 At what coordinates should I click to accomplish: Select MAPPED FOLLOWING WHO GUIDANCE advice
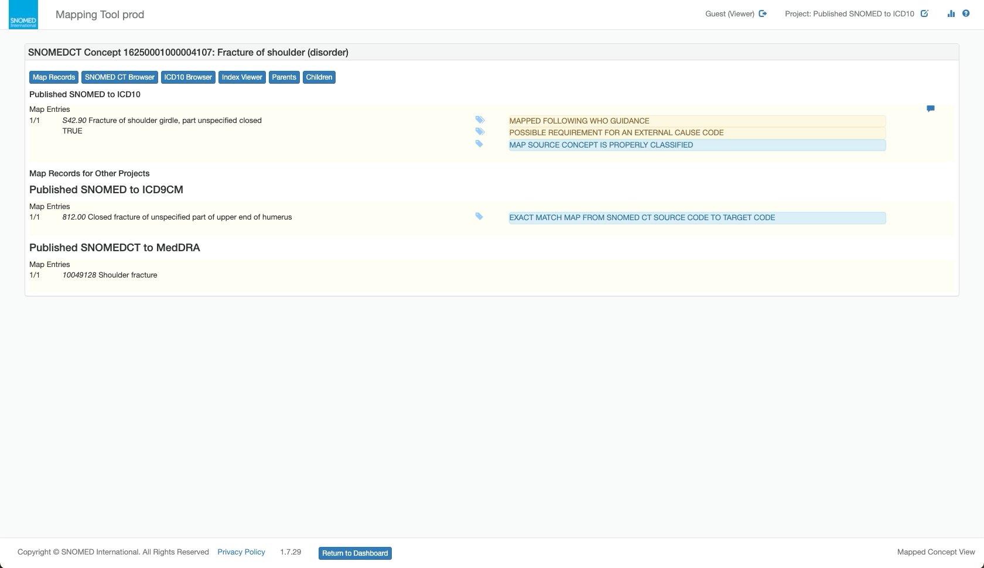point(697,121)
